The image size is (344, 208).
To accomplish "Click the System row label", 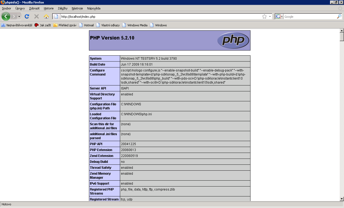I will coord(96,59).
